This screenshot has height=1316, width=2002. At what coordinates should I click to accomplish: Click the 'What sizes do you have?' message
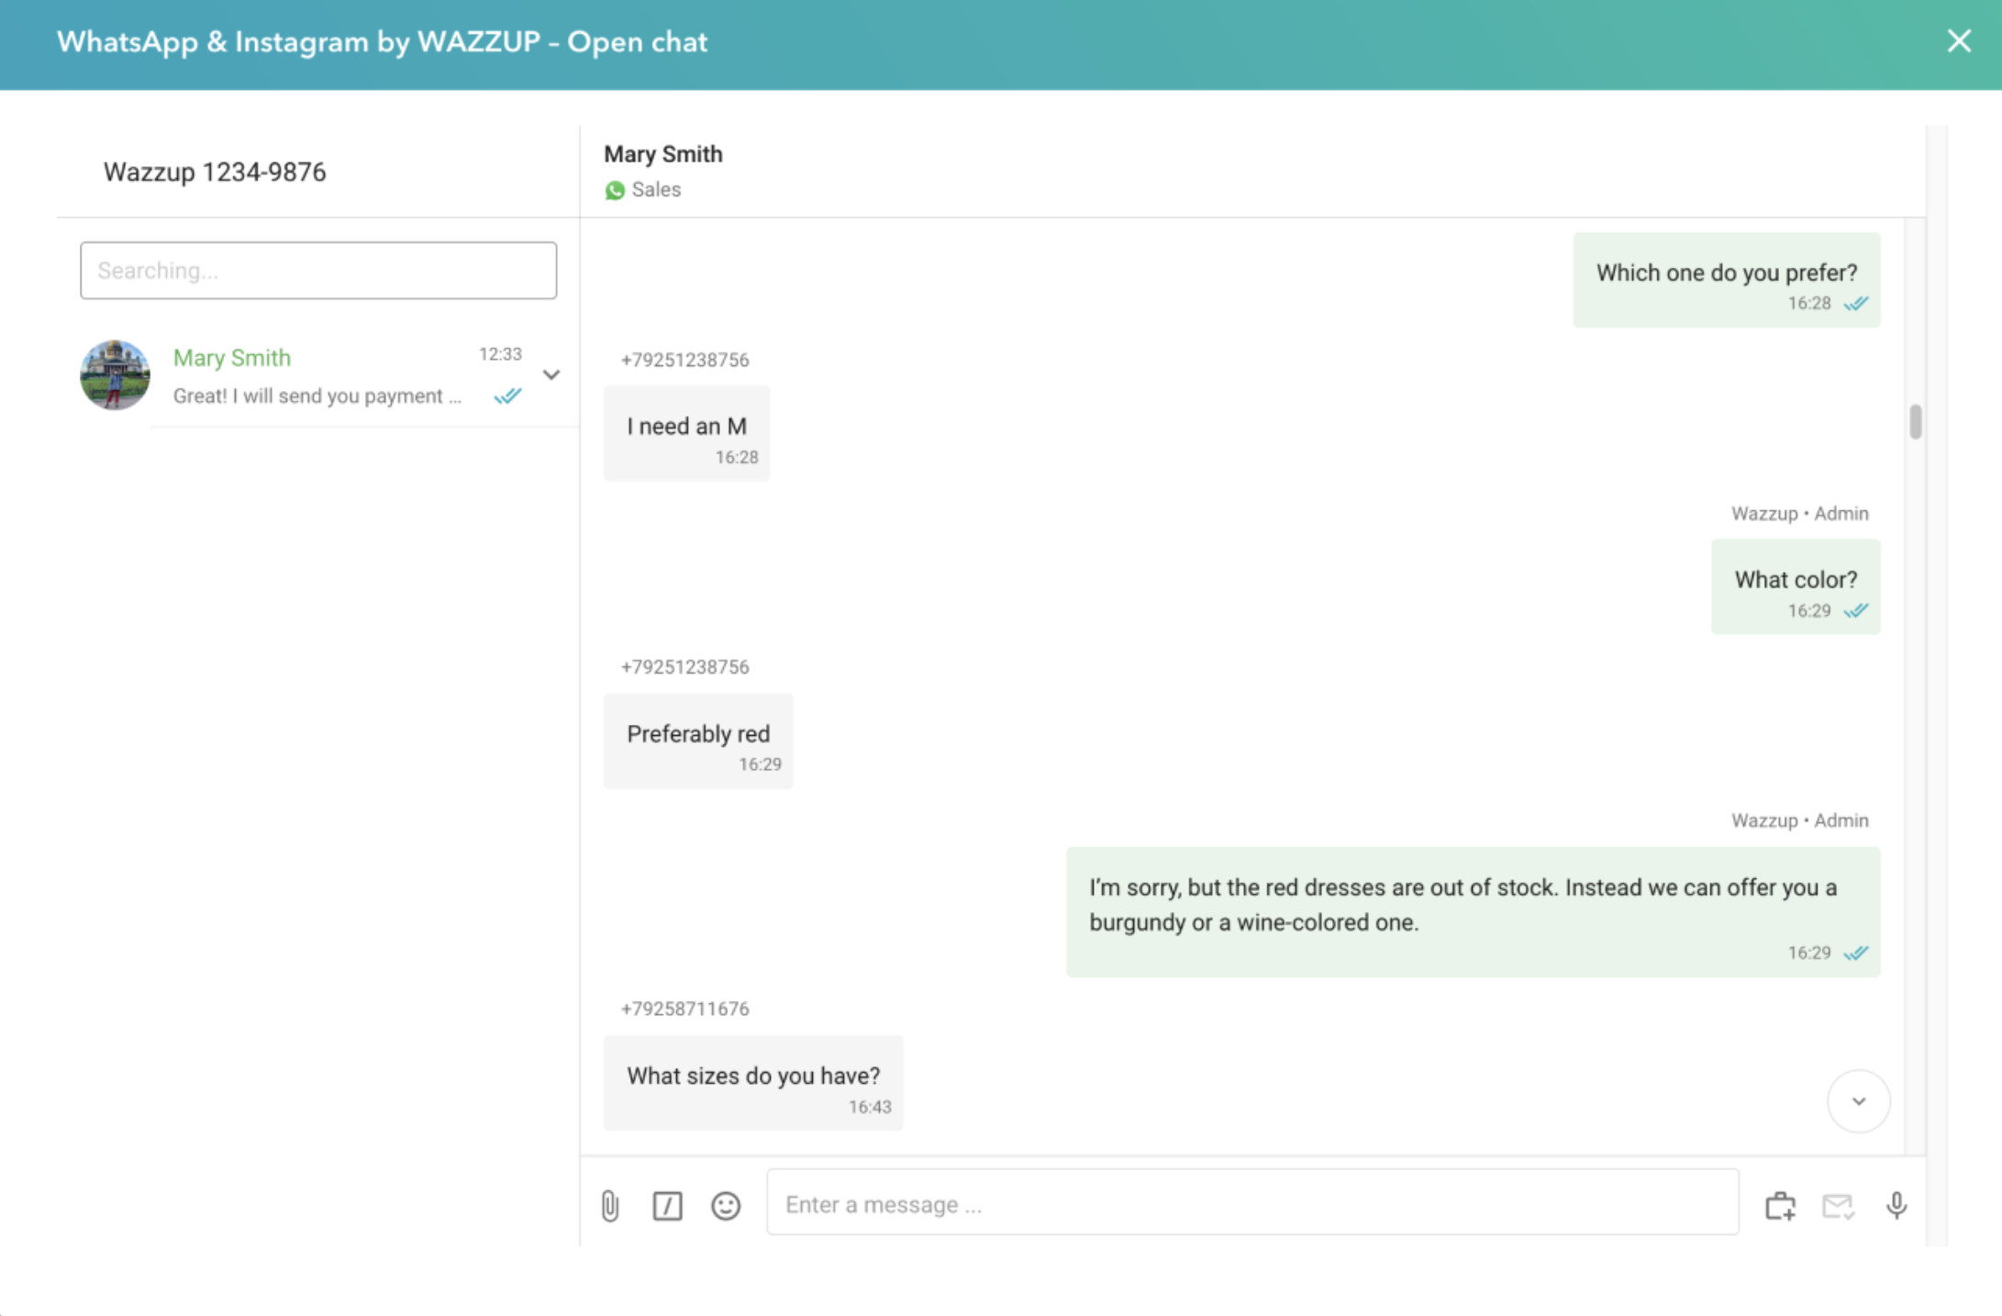coord(752,1076)
